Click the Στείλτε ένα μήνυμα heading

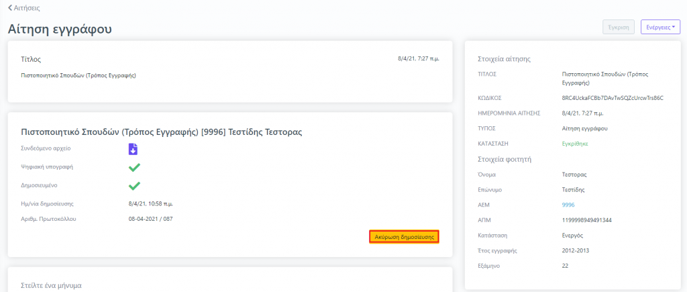[x=51, y=285]
